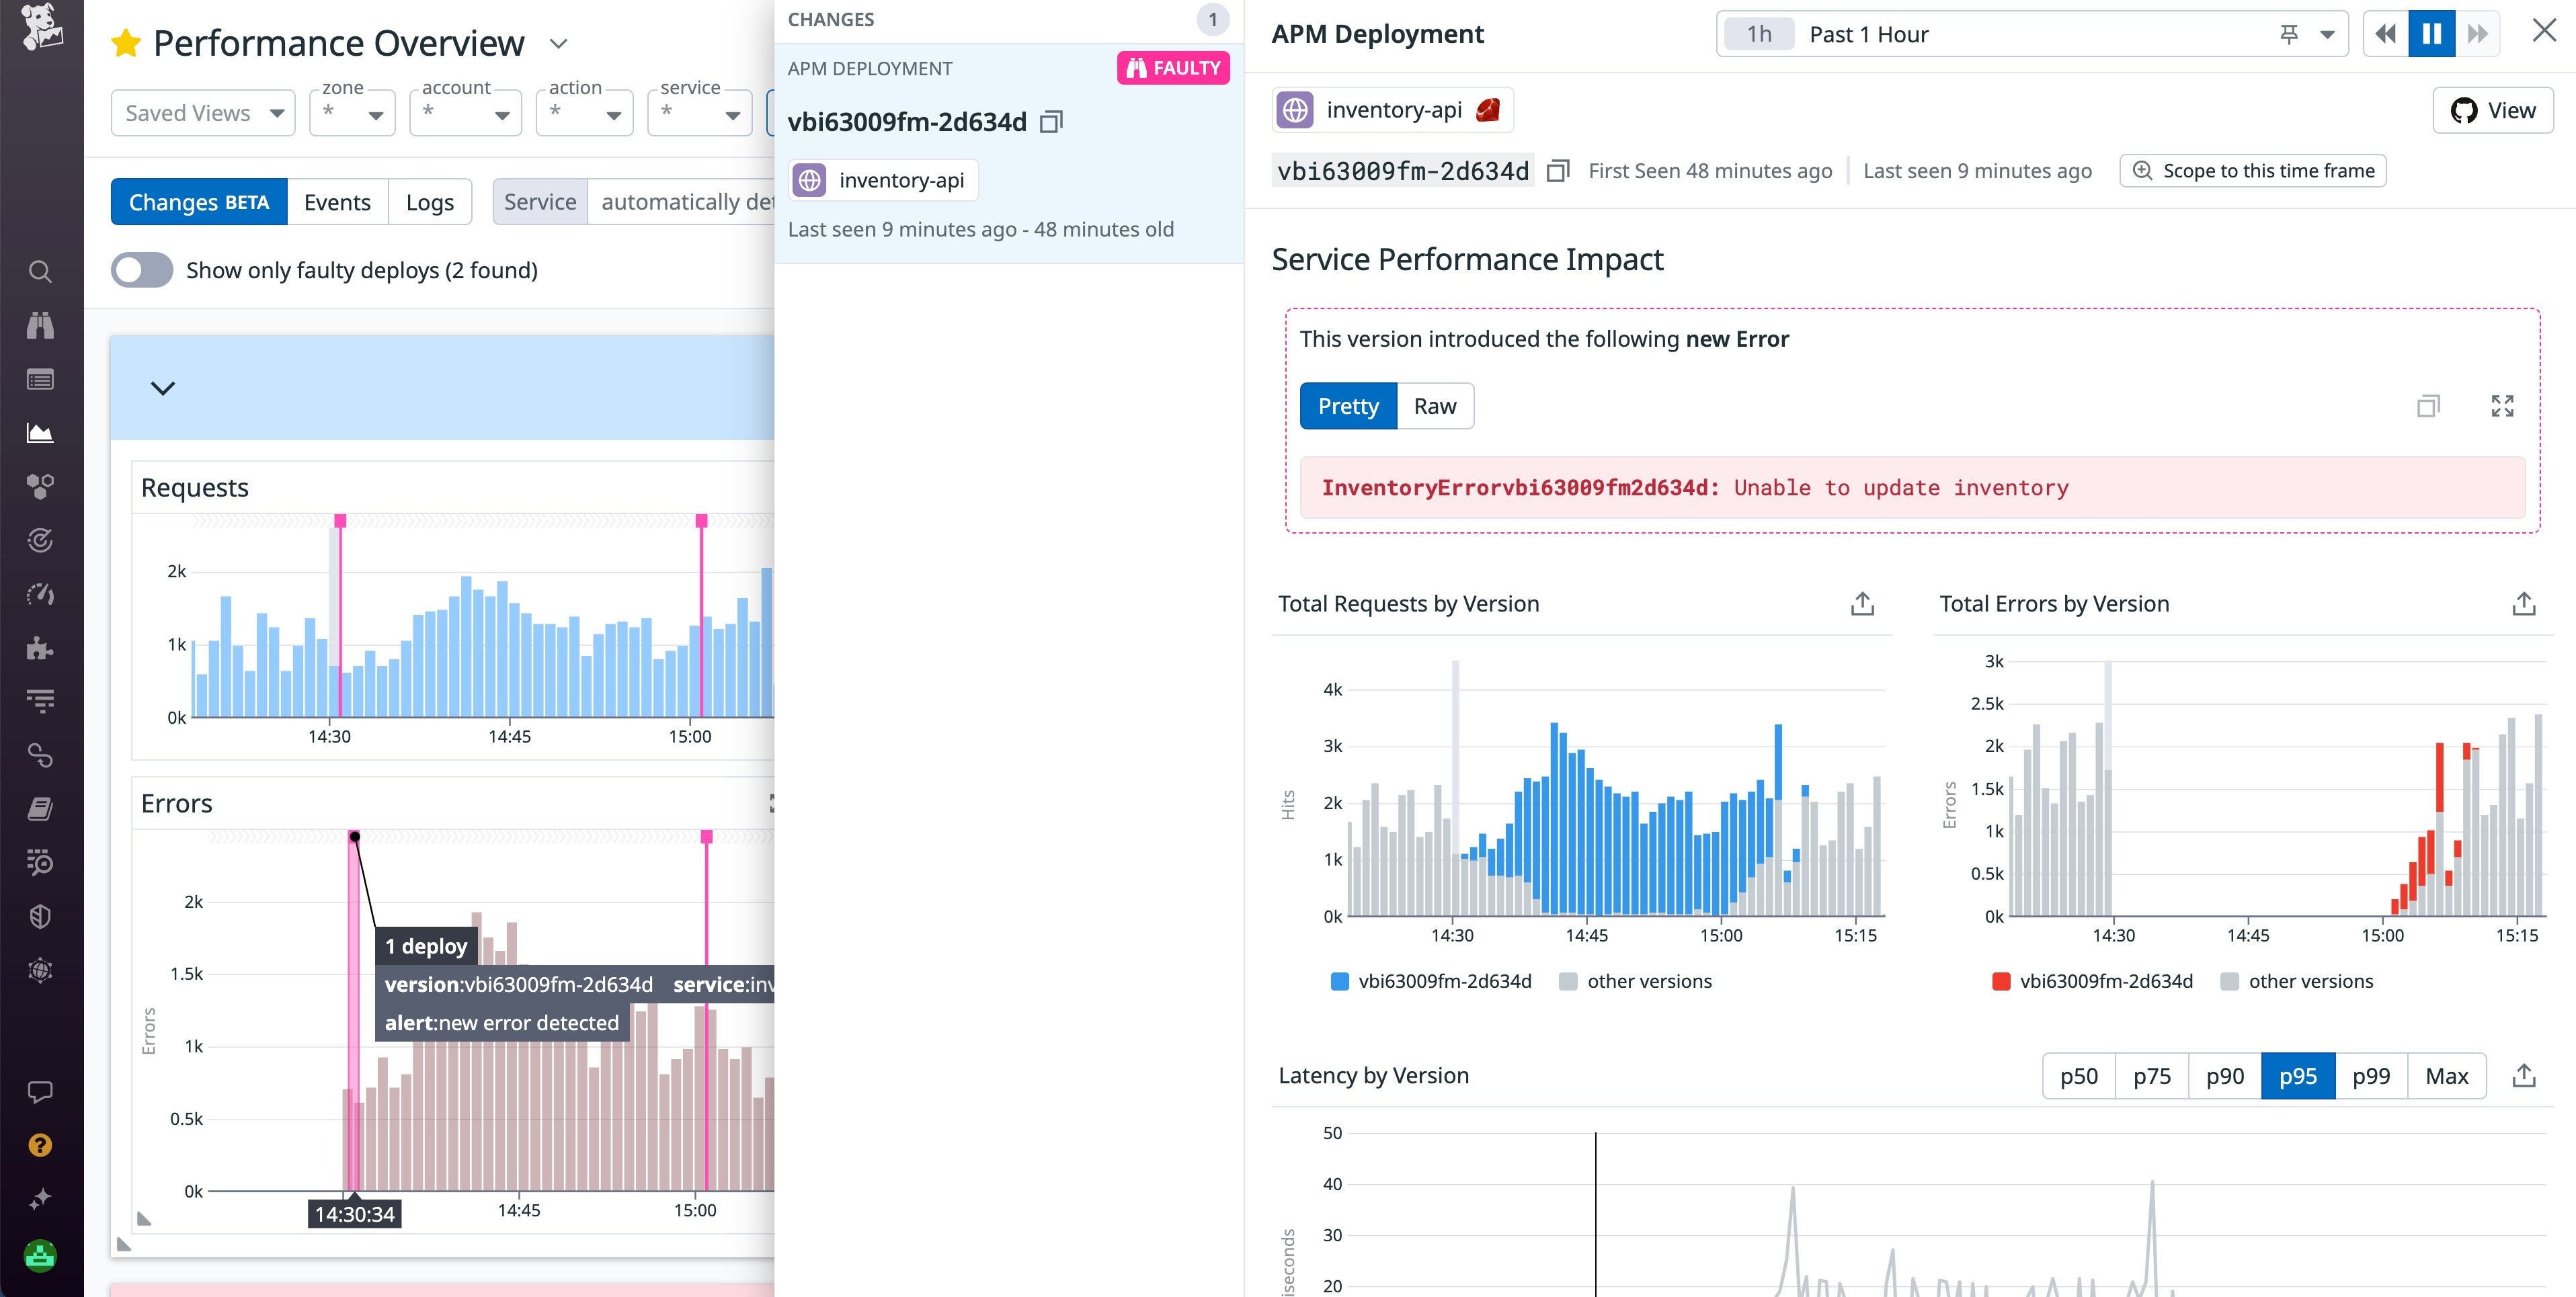Select the security shield icon in sidebar

pyautogui.click(x=40, y=916)
